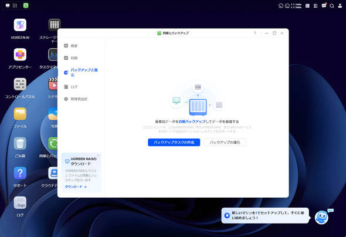Open the search magnifier in top bar

tap(332, 6)
